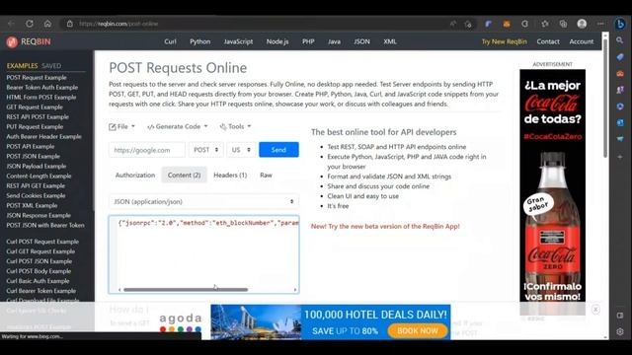Click the editor scroll right arrow

pos(295,289)
